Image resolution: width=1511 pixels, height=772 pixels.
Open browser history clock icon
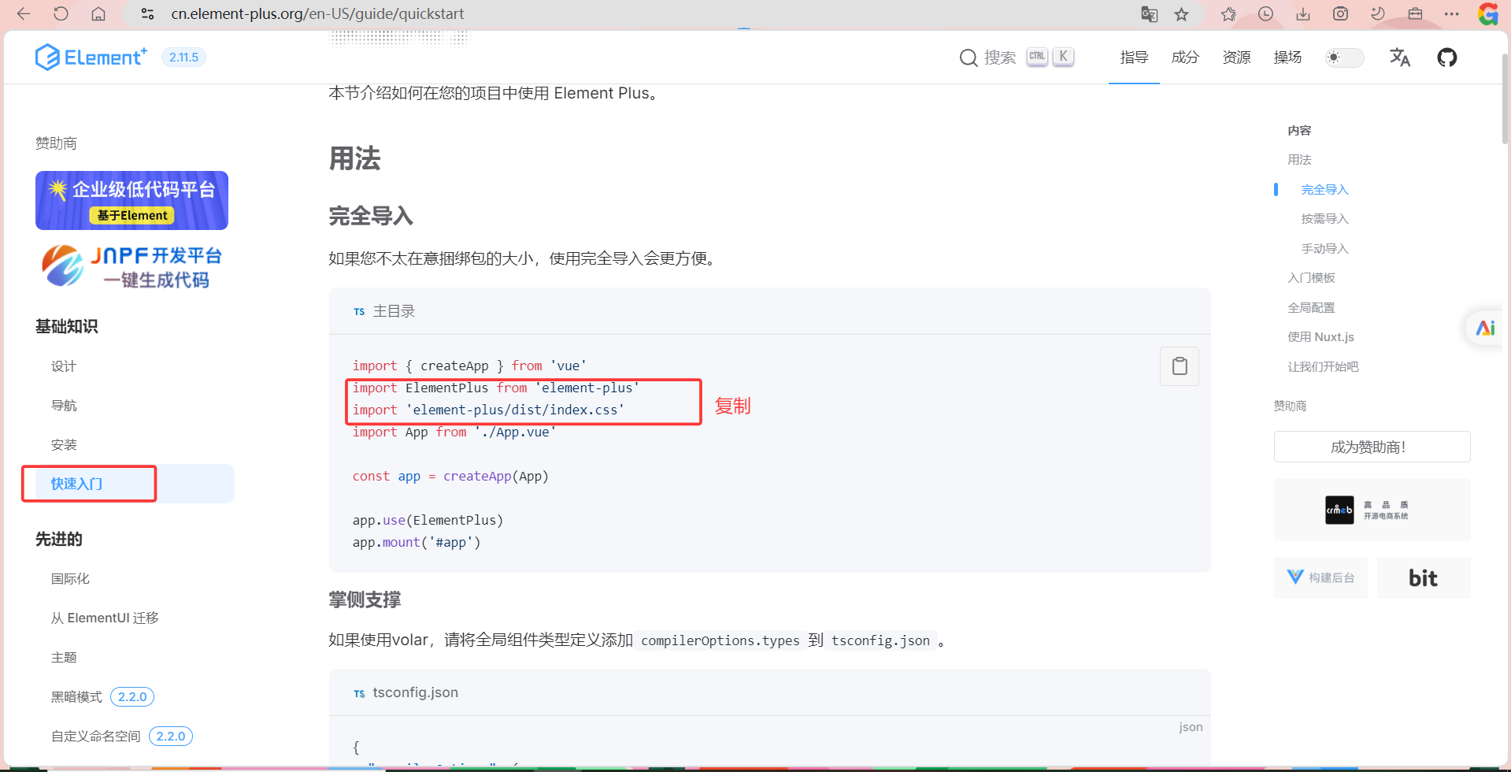coord(1265,13)
